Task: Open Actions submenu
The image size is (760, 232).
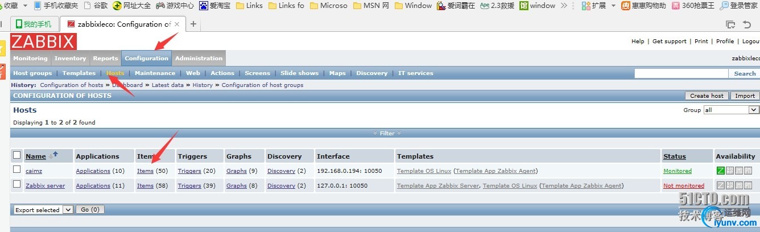Action: point(222,73)
